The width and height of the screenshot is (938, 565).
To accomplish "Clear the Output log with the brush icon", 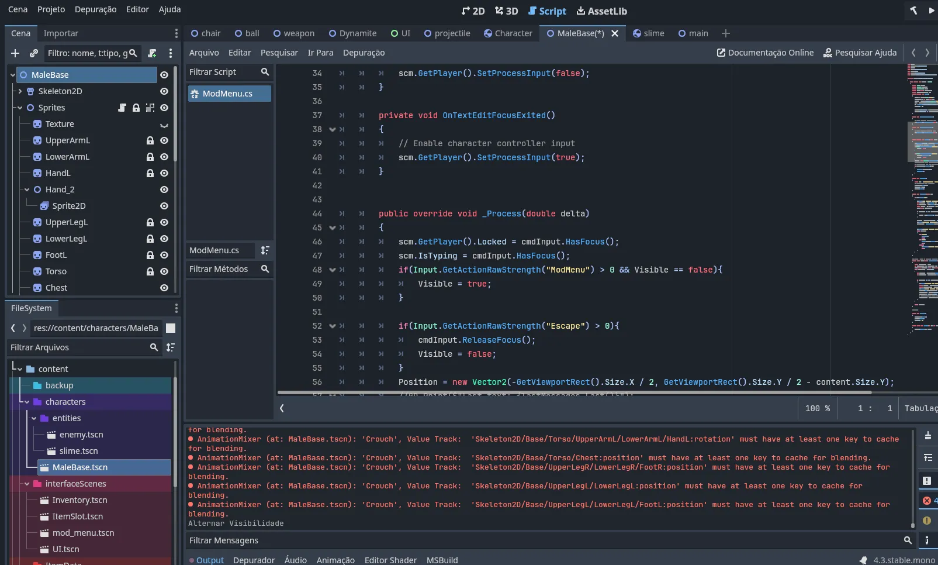I will [x=928, y=435].
